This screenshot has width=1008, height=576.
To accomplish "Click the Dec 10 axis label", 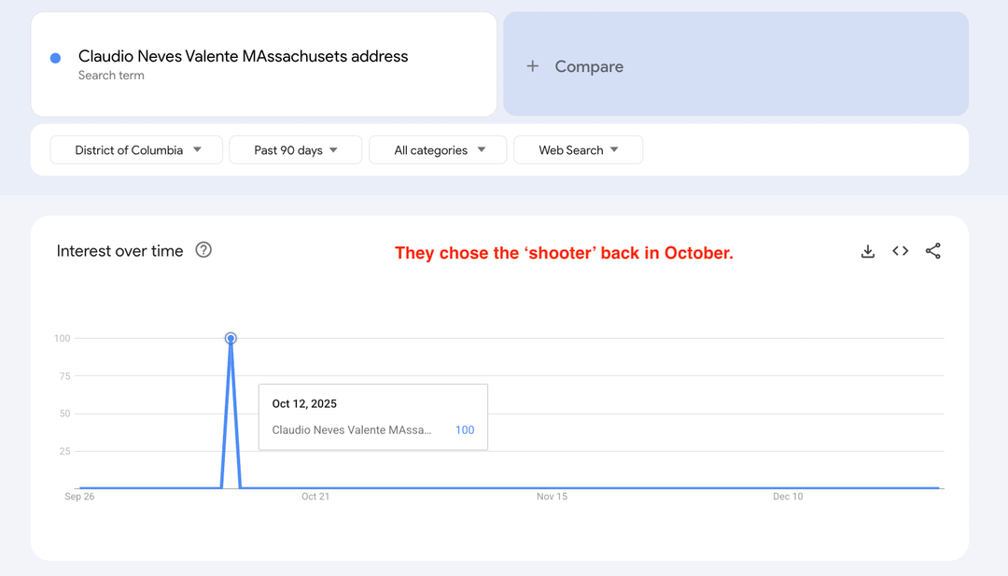I will (788, 497).
